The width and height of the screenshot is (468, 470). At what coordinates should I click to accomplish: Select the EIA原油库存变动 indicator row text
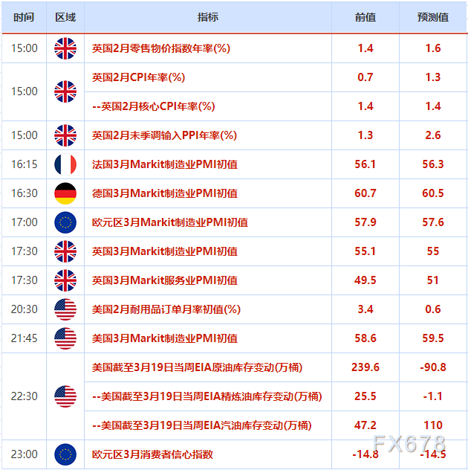(x=197, y=367)
